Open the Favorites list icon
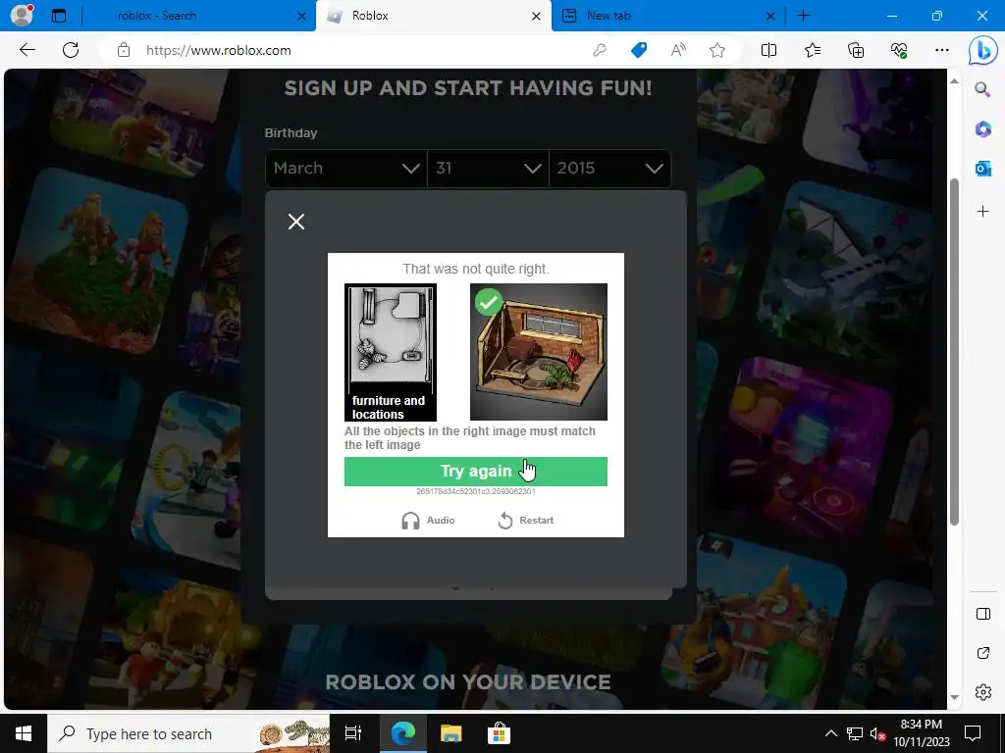This screenshot has height=753, width=1005. click(x=812, y=50)
